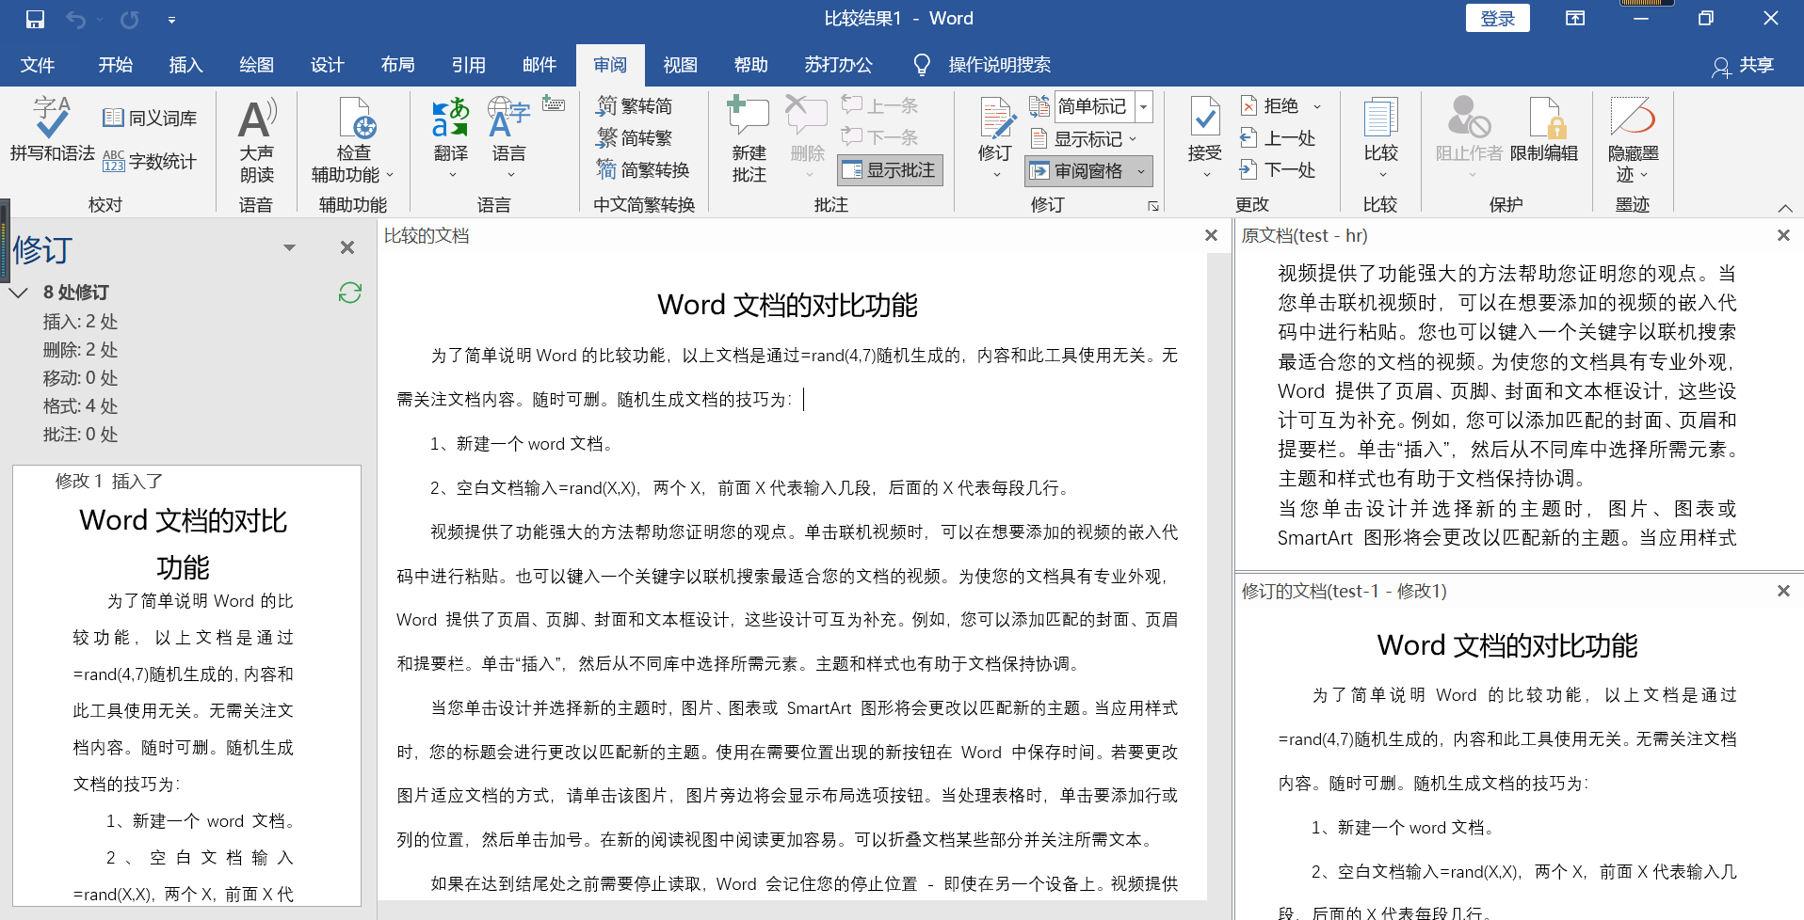Click the 删除: 2 处 count line
The width and height of the screenshot is (1804, 920).
pyautogui.click(x=81, y=350)
